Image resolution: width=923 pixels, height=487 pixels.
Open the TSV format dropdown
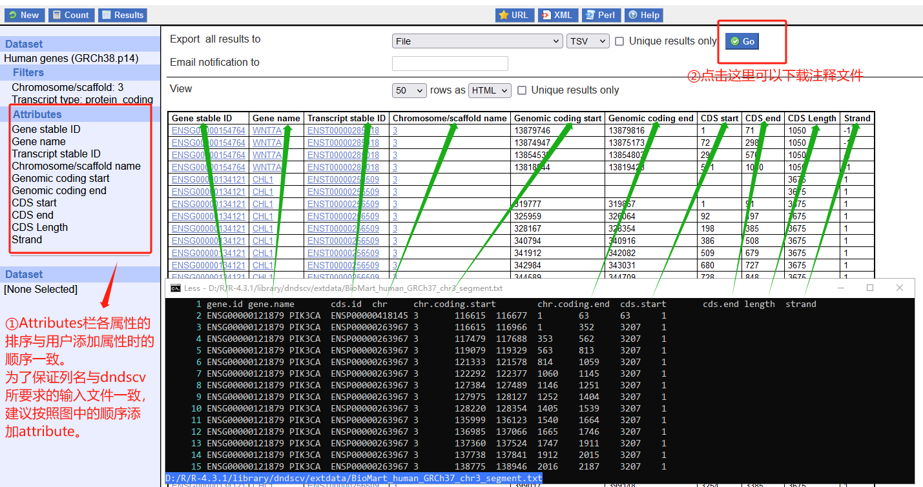(x=588, y=41)
